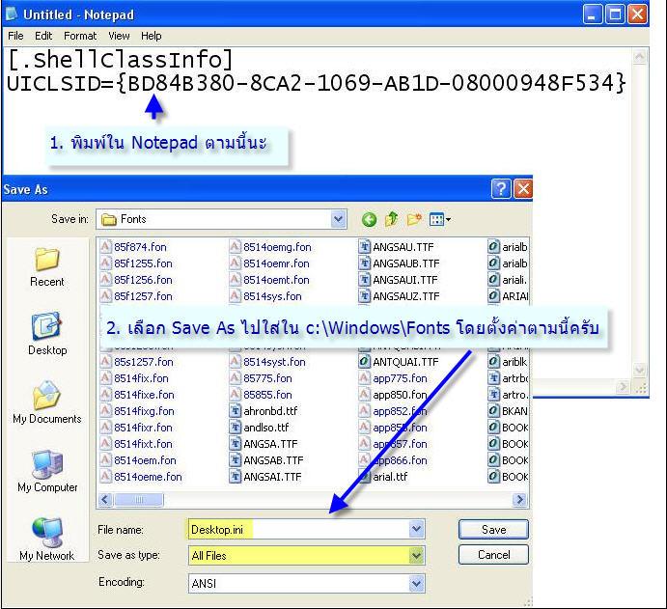Select the file app775.fon
The width and height of the screenshot is (667, 609).
394,378
